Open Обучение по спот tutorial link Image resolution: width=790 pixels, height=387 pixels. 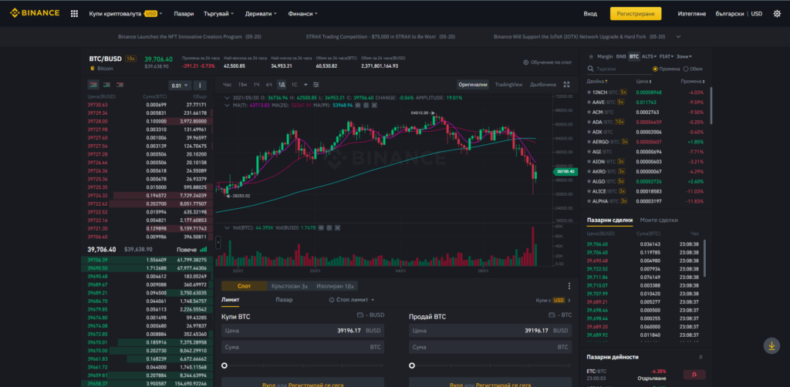pyautogui.click(x=548, y=62)
